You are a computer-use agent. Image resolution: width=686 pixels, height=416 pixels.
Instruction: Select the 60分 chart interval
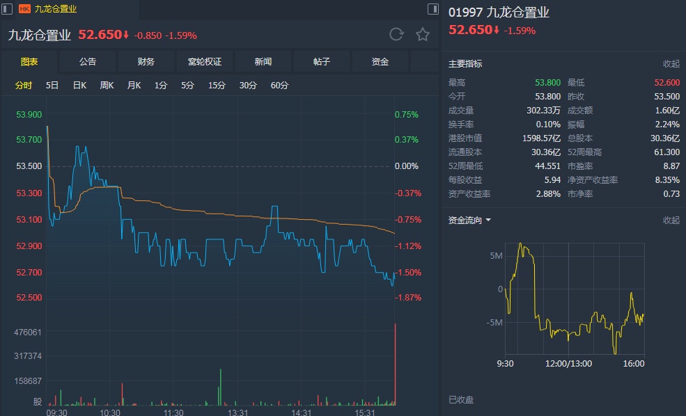279,85
